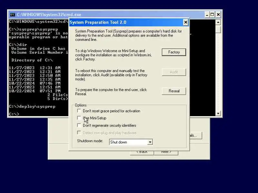The height and width of the screenshot is (193, 258).
Task: Click Next in the background wizard
Action: click(x=166, y=152)
